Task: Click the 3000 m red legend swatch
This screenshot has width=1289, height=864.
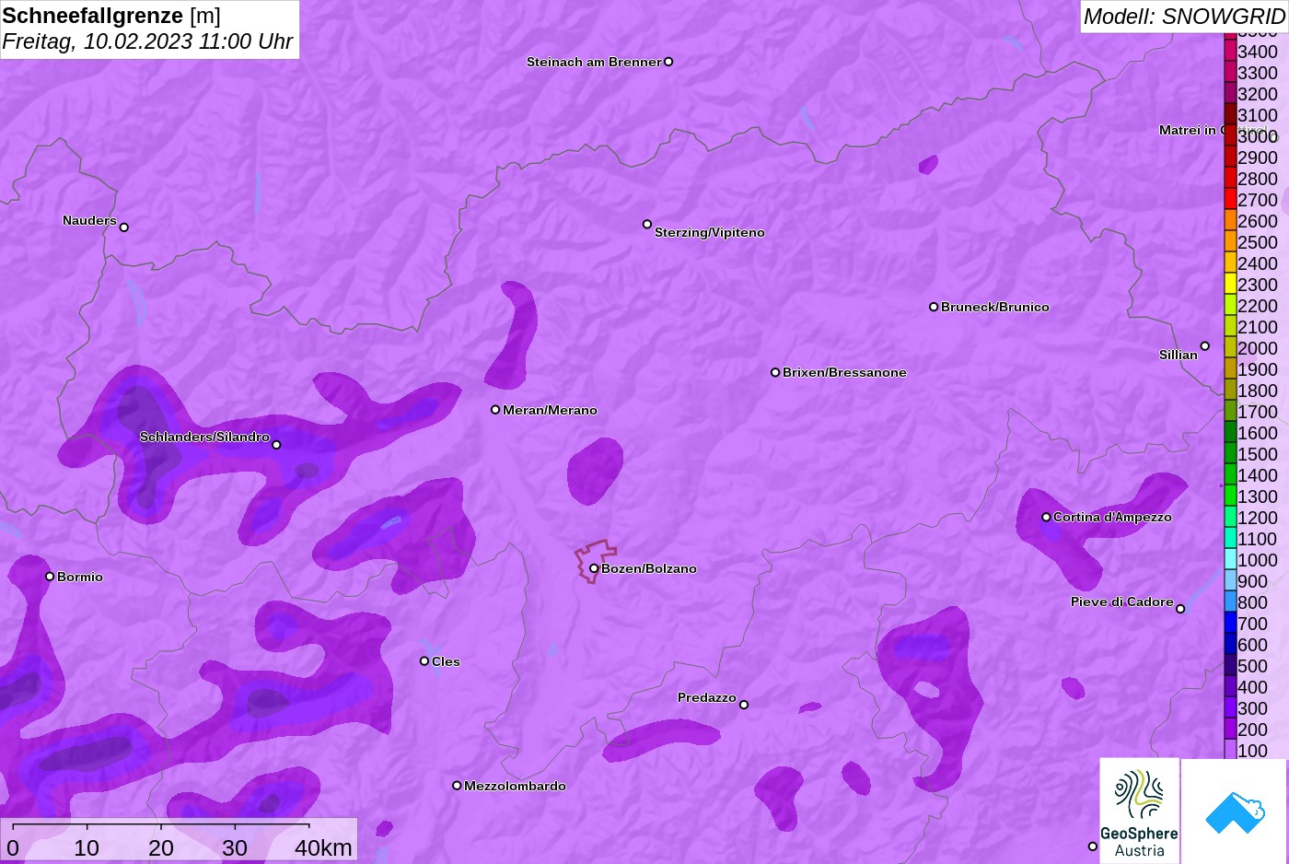Action: pyautogui.click(x=1230, y=135)
